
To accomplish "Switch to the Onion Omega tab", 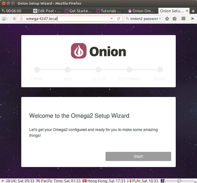I will click(142, 11).
